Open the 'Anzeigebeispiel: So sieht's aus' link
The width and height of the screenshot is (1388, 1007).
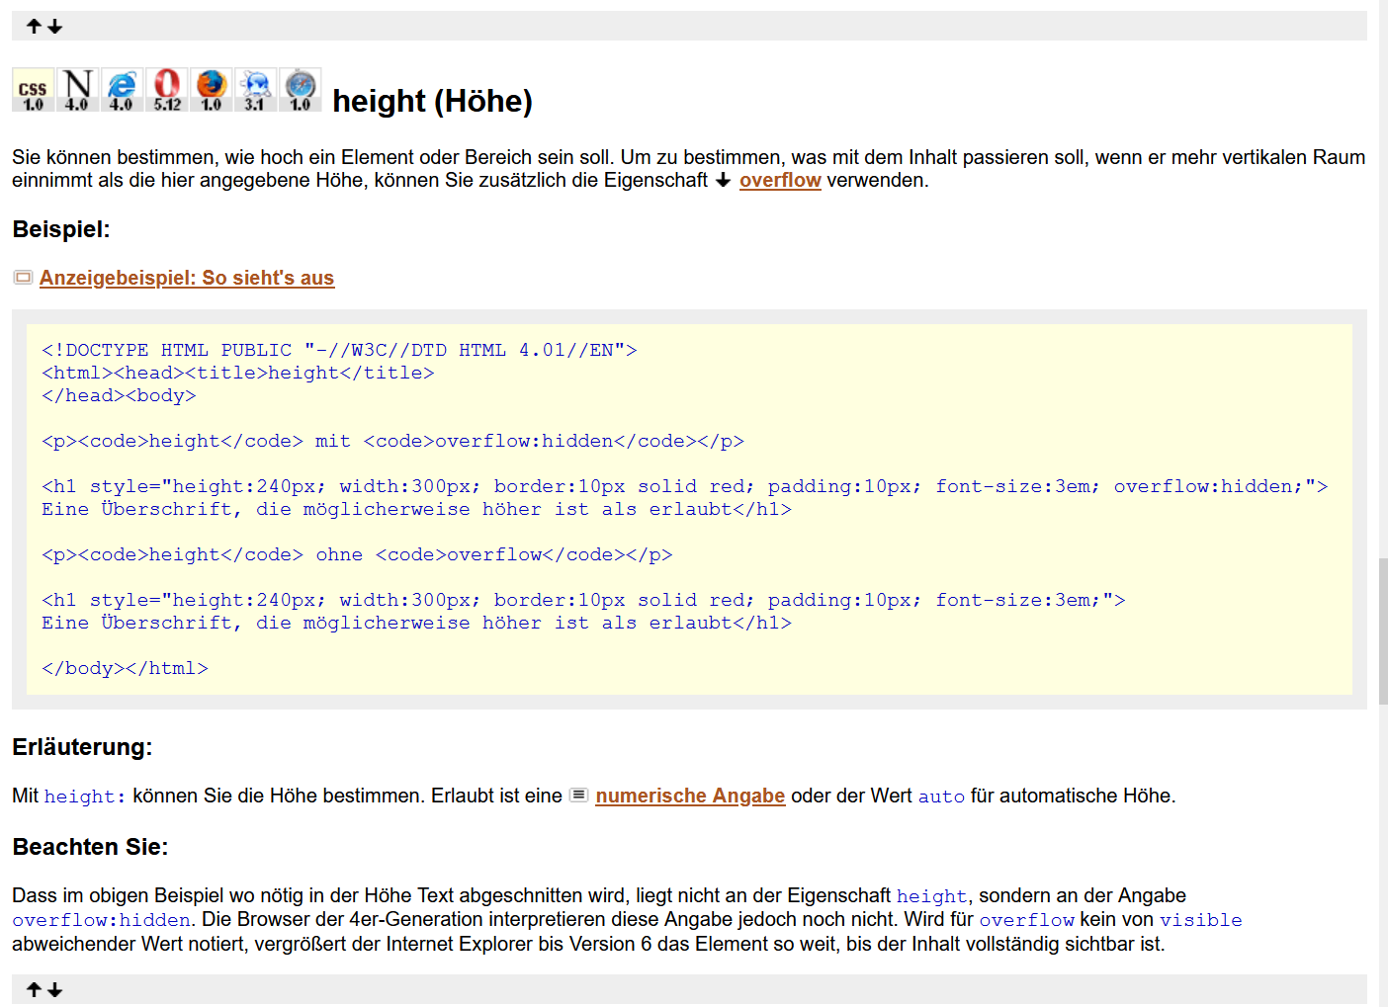pos(187,279)
